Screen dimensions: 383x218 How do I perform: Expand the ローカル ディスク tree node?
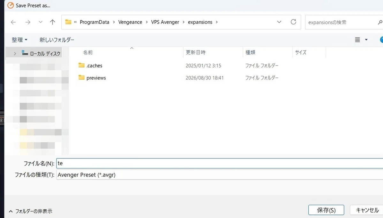coord(15,54)
